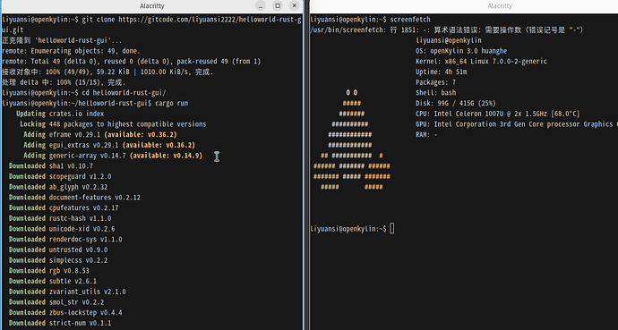The image size is (618, 330).
Task: Click 'Downloaded zvariant_utils v2.1.0' line
Action: pos(67,292)
